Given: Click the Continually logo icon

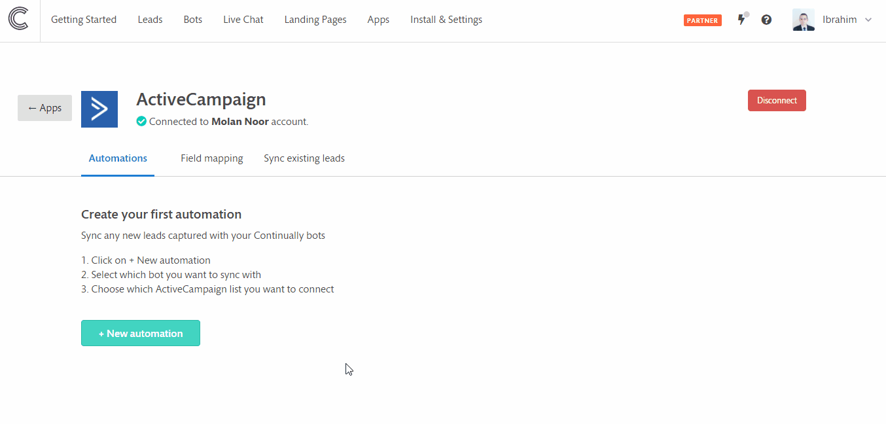Looking at the screenshot, I should pyautogui.click(x=18, y=19).
